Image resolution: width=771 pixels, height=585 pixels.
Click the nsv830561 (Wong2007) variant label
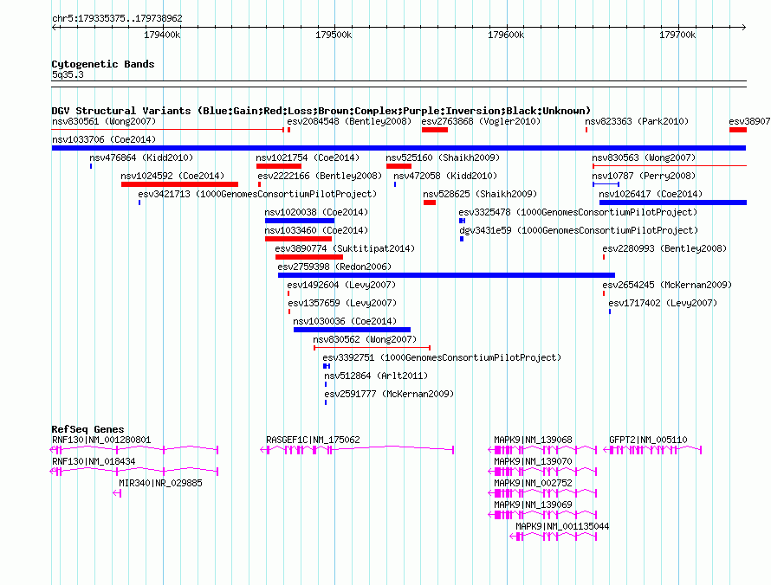click(x=104, y=121)
